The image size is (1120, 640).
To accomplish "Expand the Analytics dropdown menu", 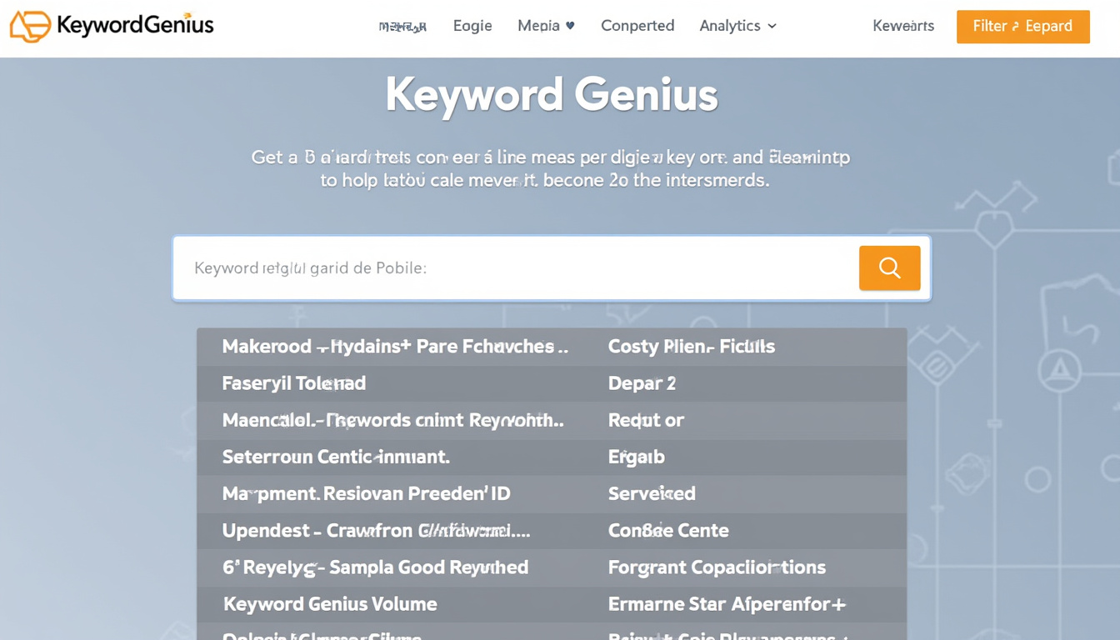I will [737, 26].
